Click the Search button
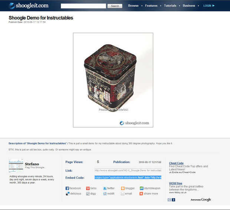Image resolution: width=230 pixels, height=210 pixels. (x=115, y=6)
